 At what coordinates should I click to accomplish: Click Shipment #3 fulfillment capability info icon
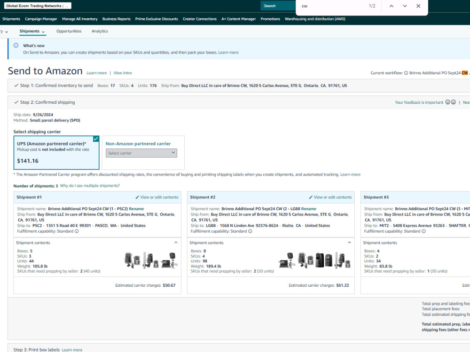coord(423,231)
